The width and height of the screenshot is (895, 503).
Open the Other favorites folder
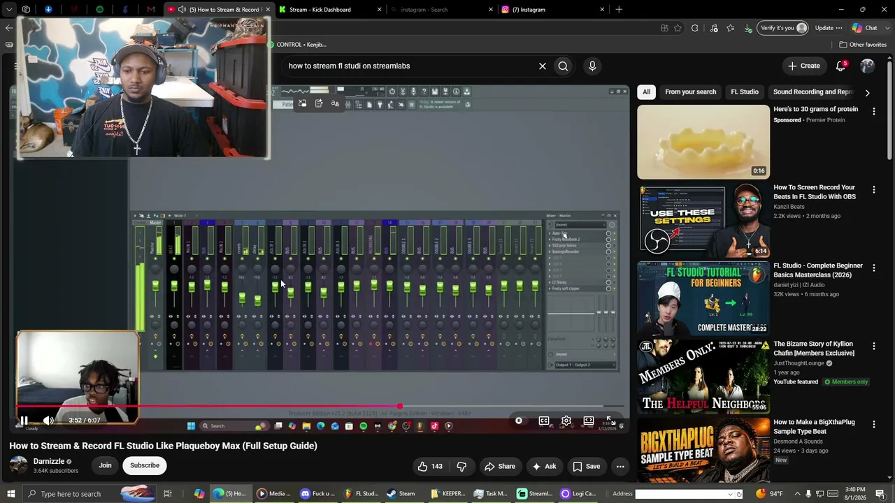[x=863, y=45]
